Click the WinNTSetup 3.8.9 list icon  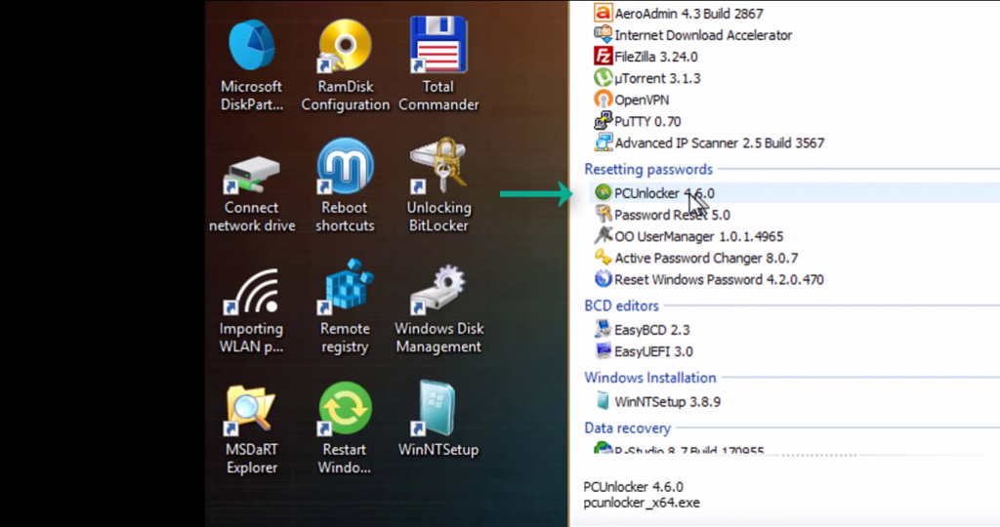603,401
